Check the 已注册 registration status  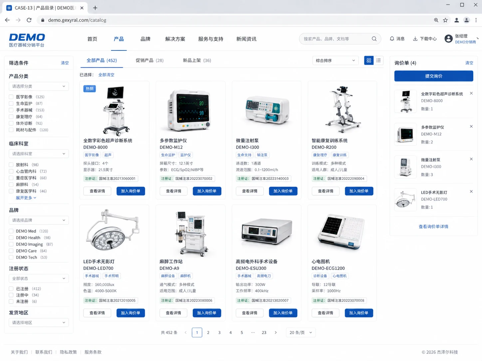pyautogui.click(x=11, y=289)
